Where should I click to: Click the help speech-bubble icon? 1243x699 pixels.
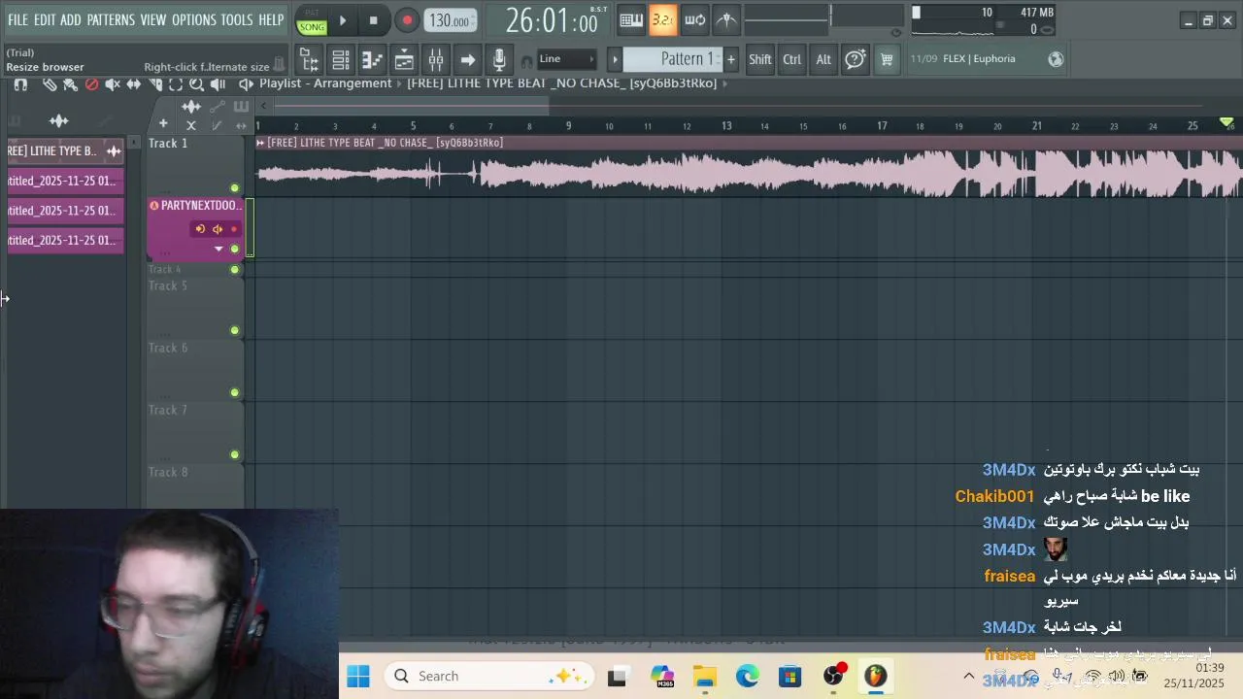(855, 59)
